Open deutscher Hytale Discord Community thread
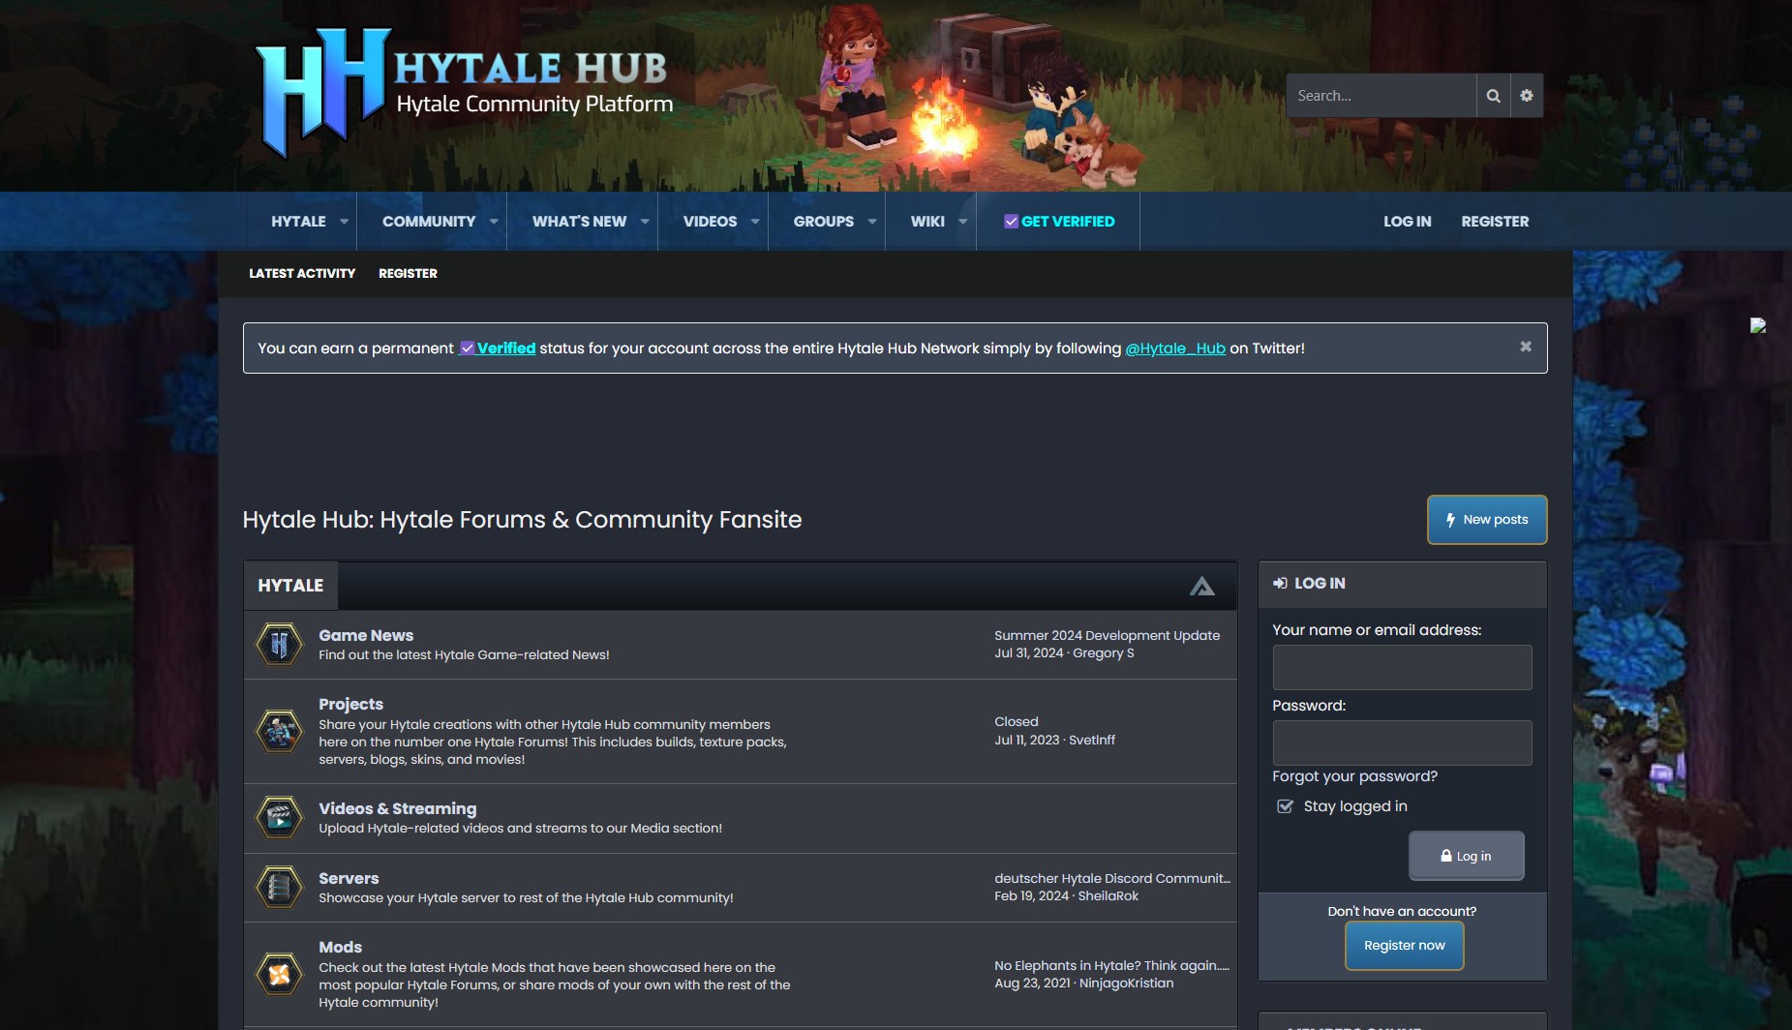The height and width of the screenshot is (1030, 1792). click(x=1111, y=879)
